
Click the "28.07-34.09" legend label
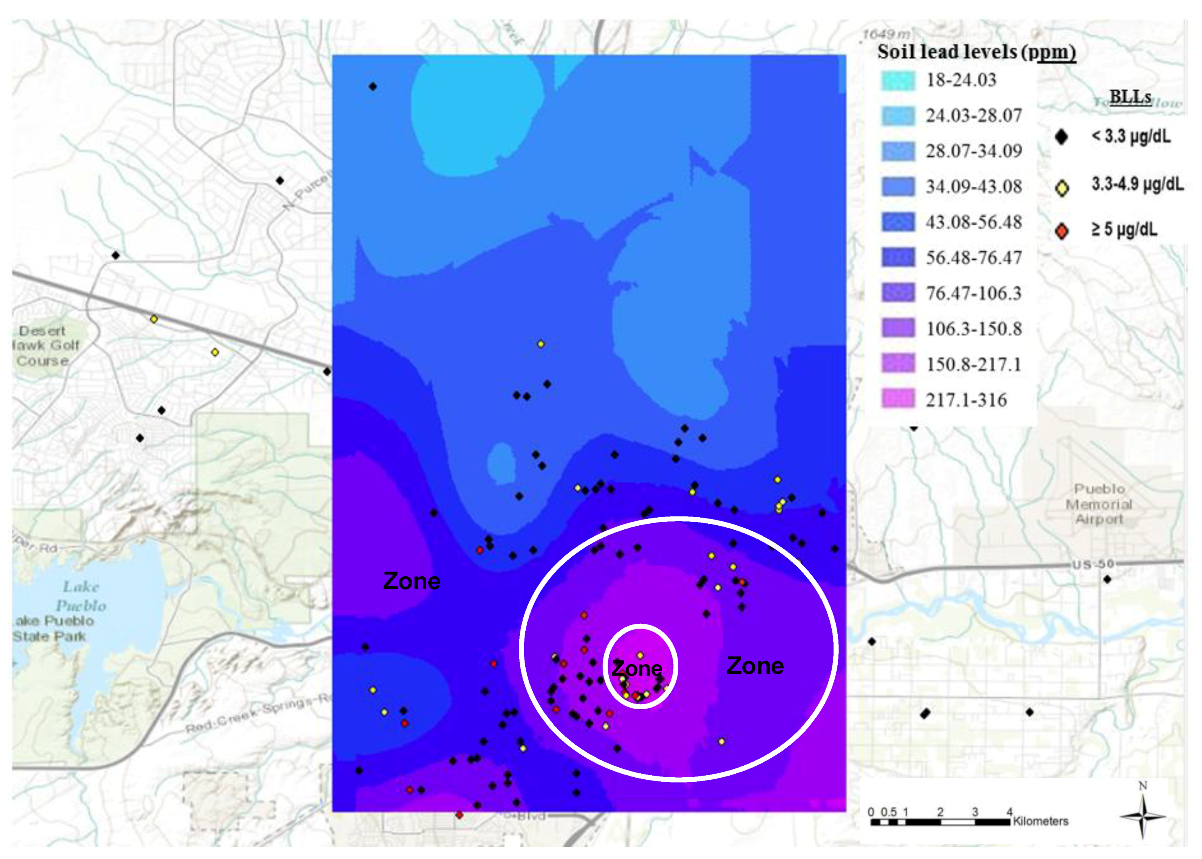[x=973, y=151]
